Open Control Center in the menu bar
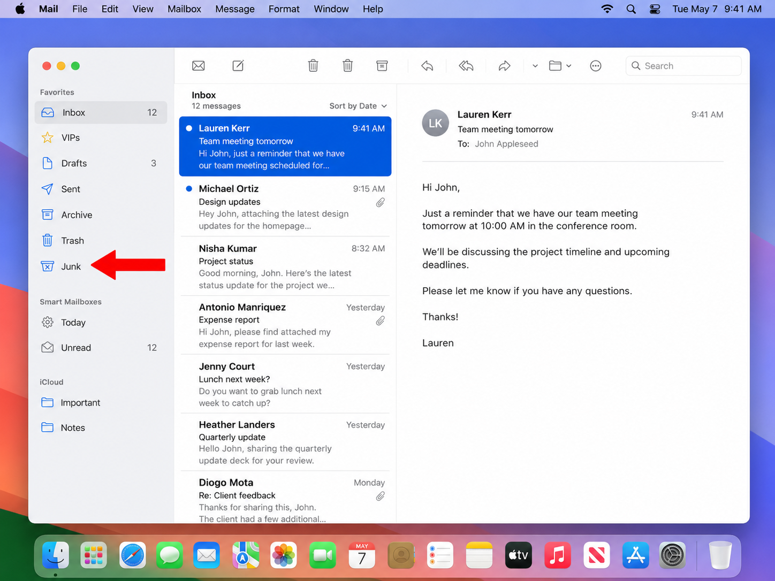The width and height of the screenshot is (775, 581). click(655, 9)
